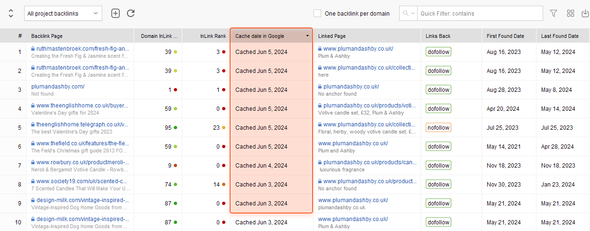The width and height of the screenshot is (590, 231).
Task: Click the dofollow tag in row 3
Action: coord(438,89)
